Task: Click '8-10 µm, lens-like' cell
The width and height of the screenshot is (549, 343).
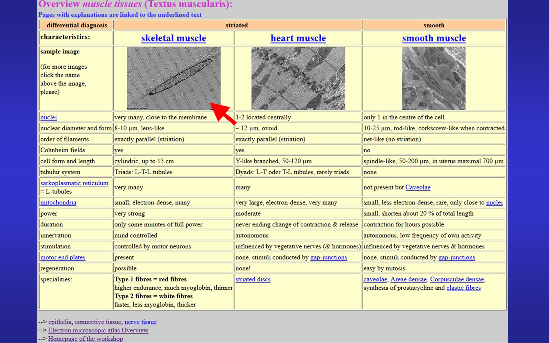Action: click(174, 128)
